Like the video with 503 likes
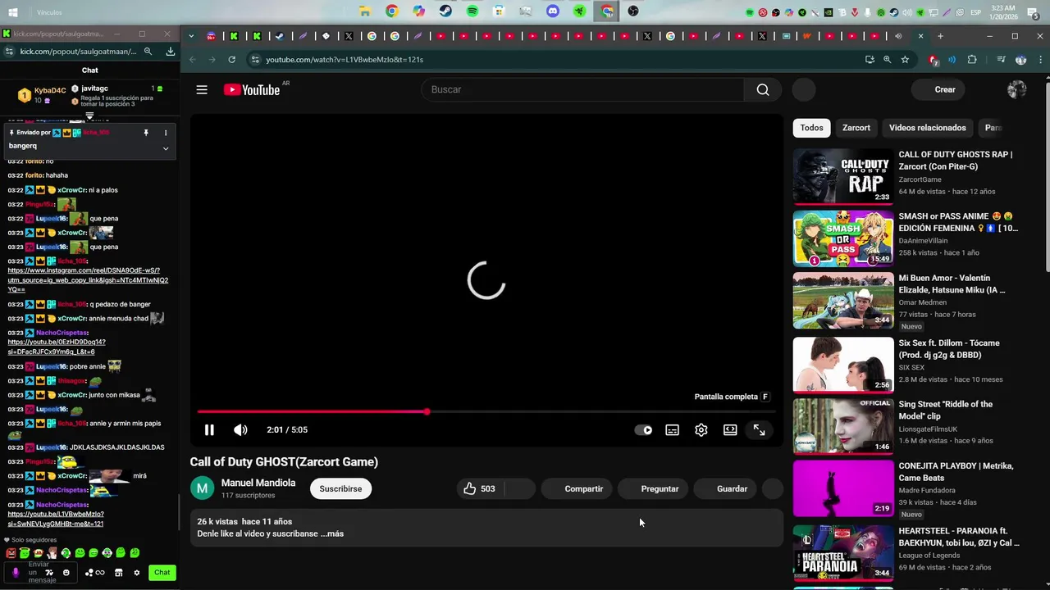The width and height of the screenshot is (1050, 590). [480, 488]
